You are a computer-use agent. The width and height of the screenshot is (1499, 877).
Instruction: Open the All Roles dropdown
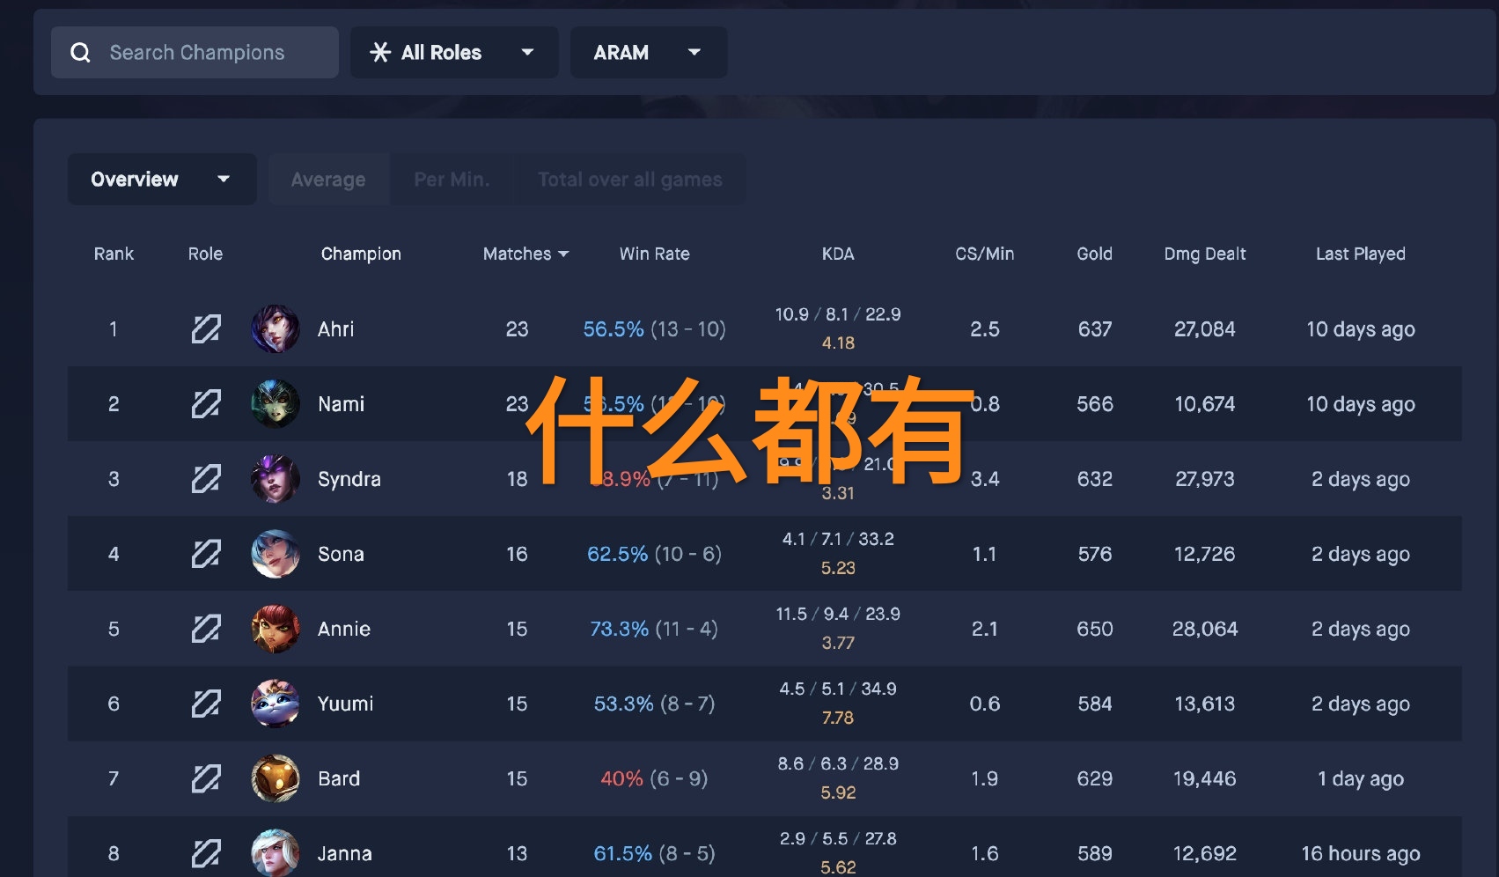[x=453, y=52]
